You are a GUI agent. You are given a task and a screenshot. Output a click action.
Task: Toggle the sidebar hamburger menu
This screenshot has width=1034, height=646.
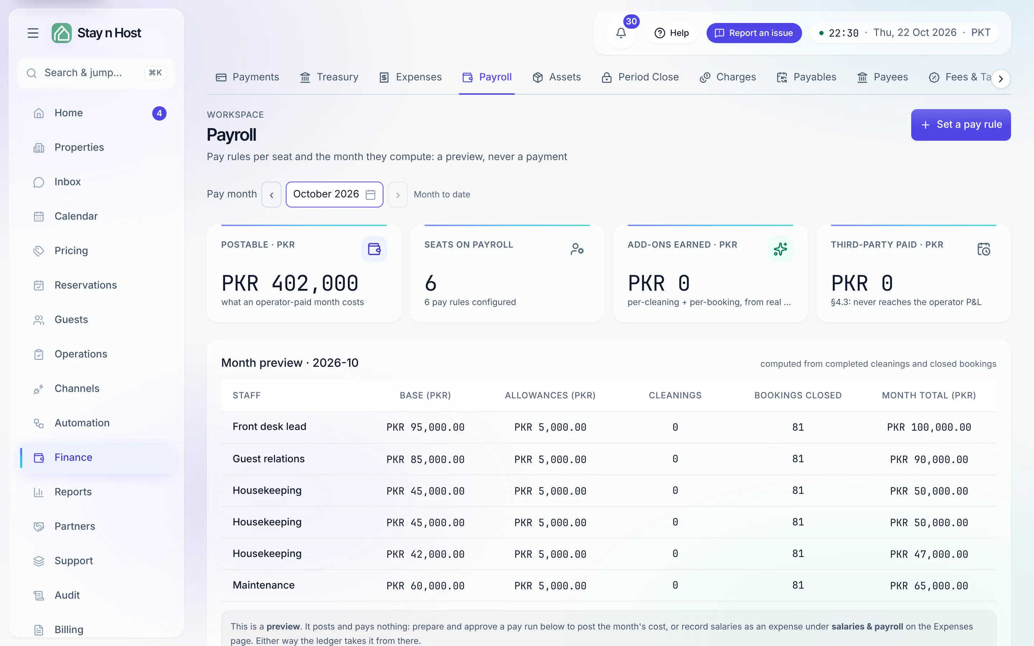[x=33, y=33]
